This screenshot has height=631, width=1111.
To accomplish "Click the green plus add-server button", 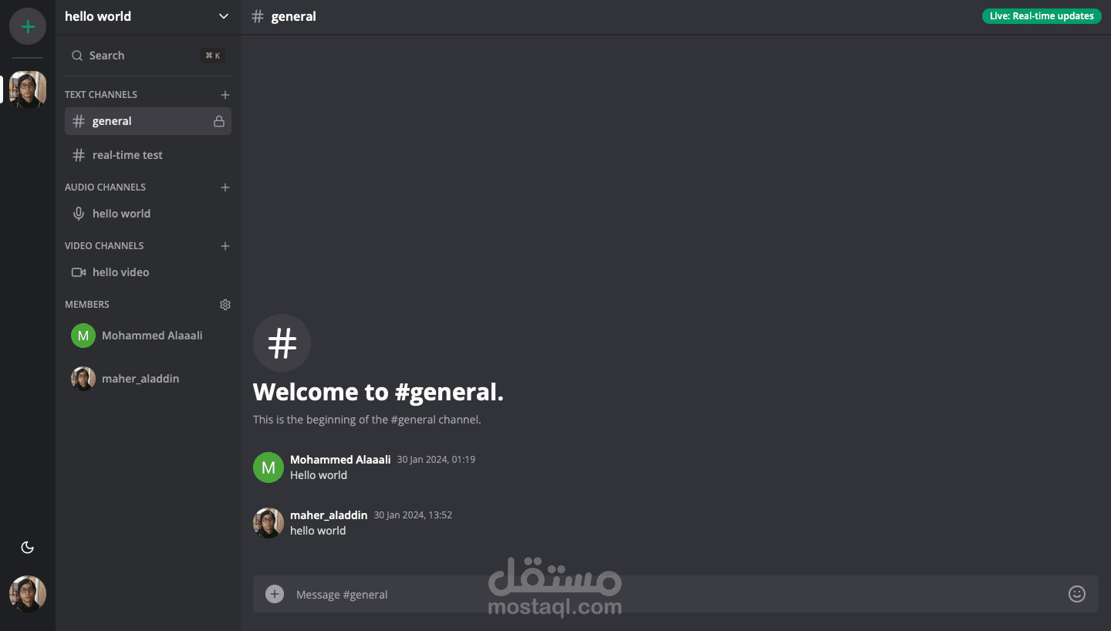I will [28, 27].
